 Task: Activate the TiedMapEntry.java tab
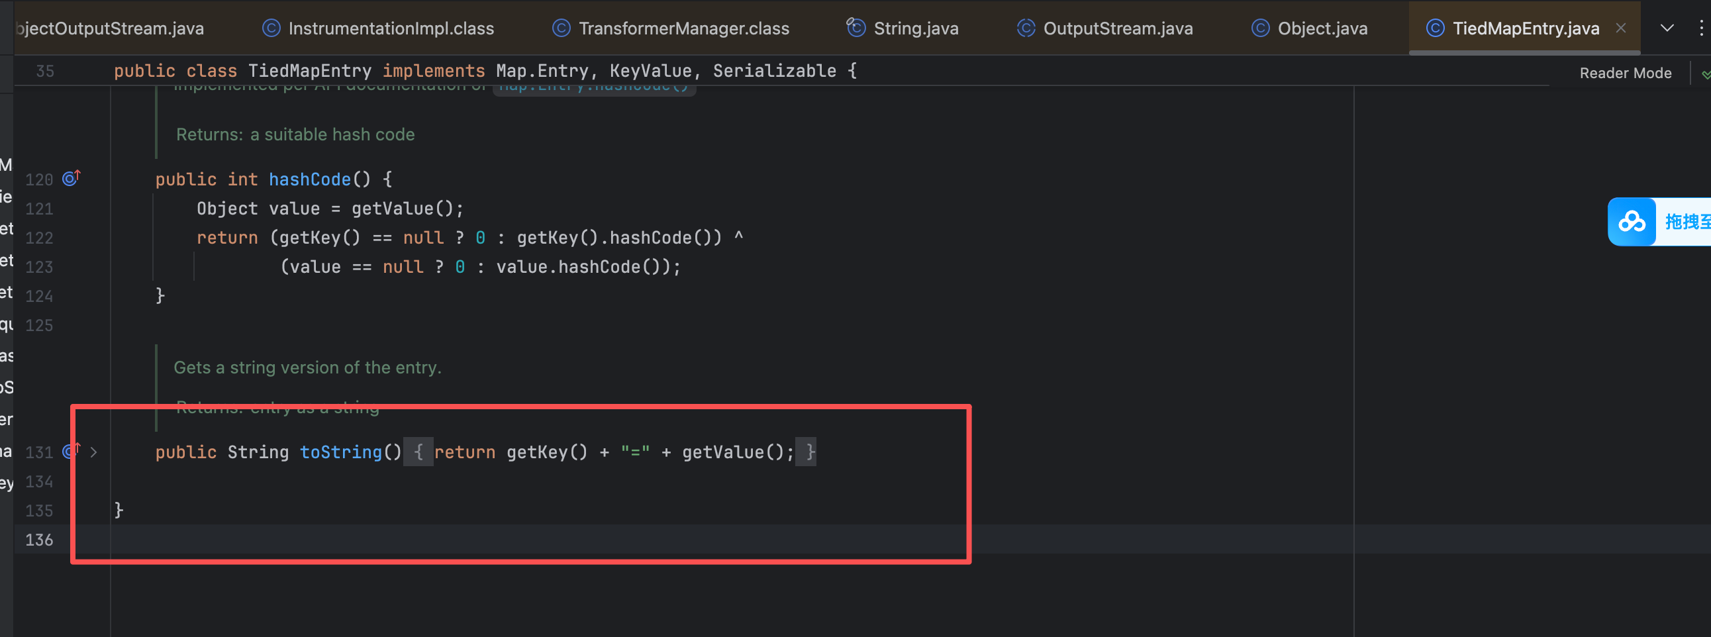(1526, 28)
